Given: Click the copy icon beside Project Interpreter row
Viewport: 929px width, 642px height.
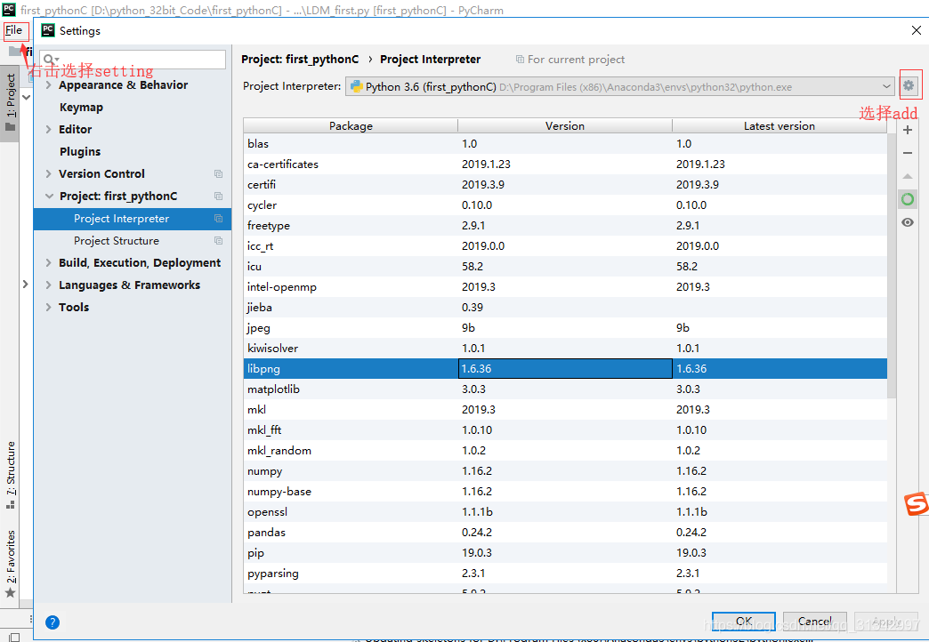Looking at the screenshot, I should coord(218,219).
